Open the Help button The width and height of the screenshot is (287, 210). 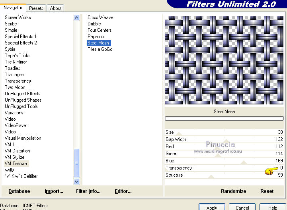[273, 207]
